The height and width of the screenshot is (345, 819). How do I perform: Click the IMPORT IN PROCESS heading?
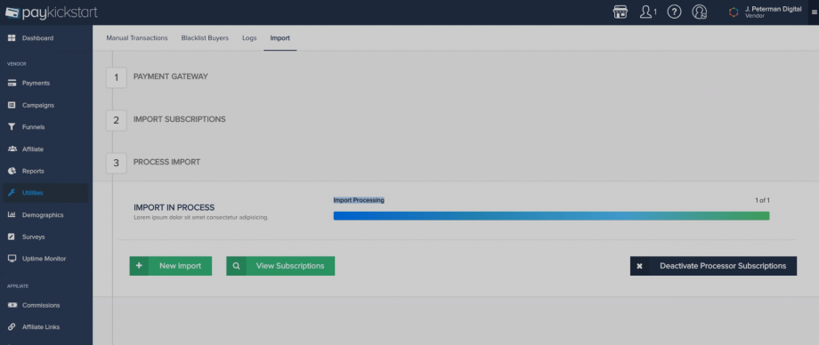pos(174,207)
